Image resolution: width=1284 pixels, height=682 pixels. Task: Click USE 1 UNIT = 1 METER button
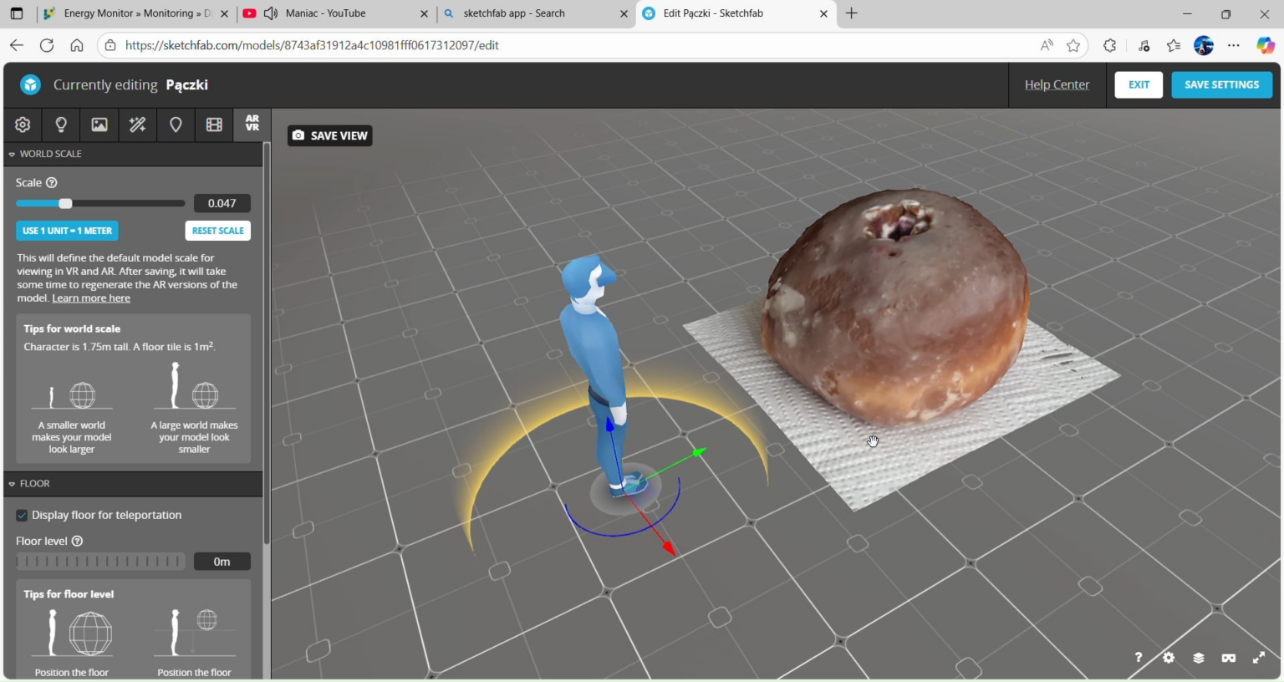[x=67, y=231]
